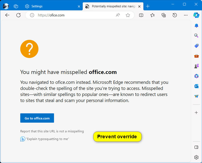The image size is (202, 163).
Task: Click the bold office.com in heading
Action: (103, 72)
